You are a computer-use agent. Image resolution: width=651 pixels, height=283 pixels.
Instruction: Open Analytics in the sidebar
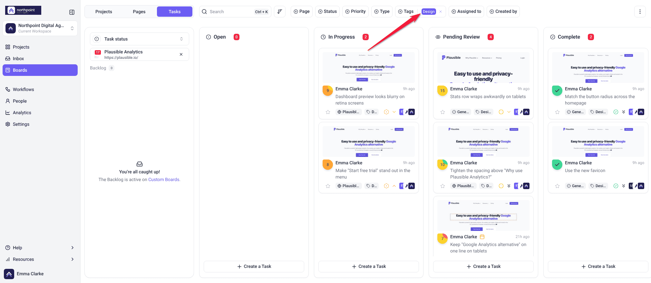(x=40, y=113)
